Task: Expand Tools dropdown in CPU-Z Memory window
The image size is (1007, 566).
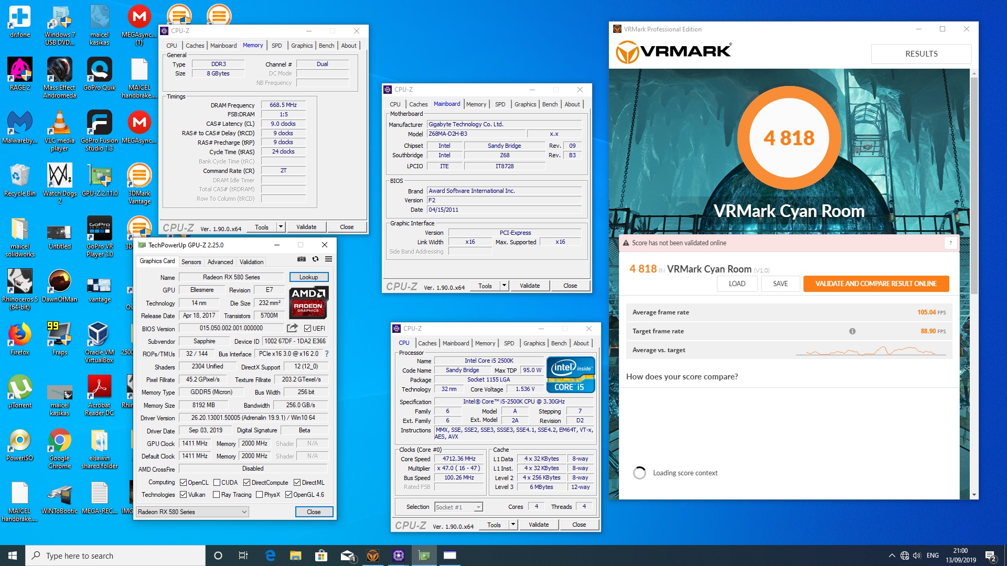Action: [281, 227]
